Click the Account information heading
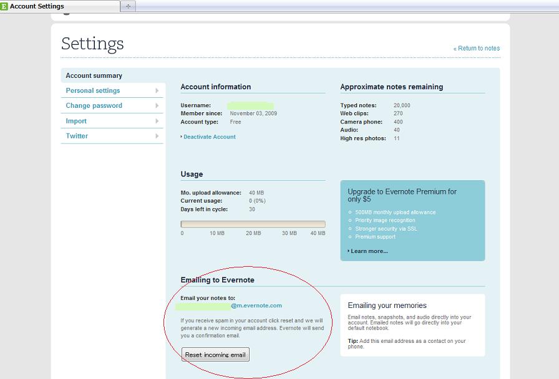 tap(216, 87)
